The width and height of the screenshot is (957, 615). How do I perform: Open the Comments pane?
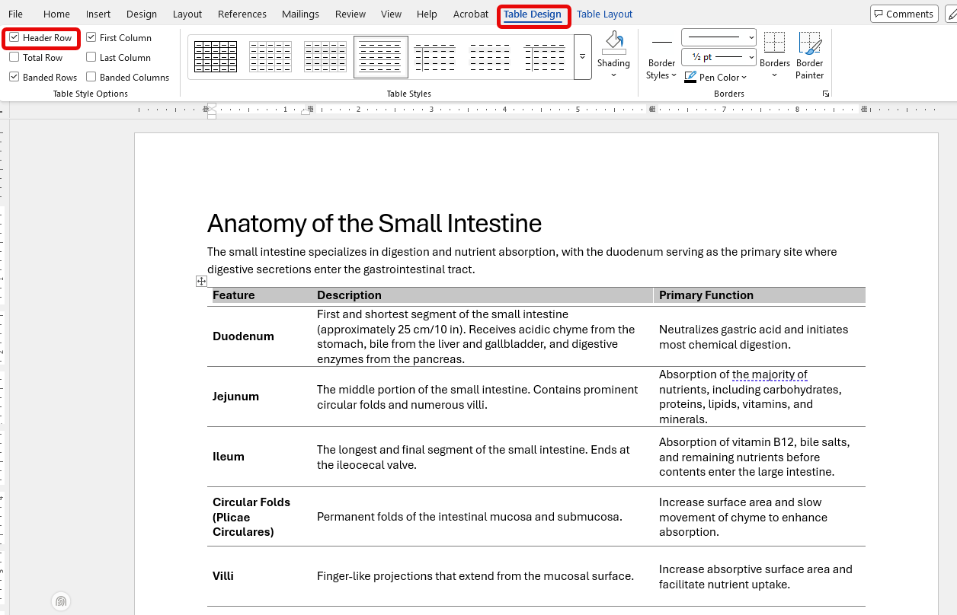click(x=904, y=14)
